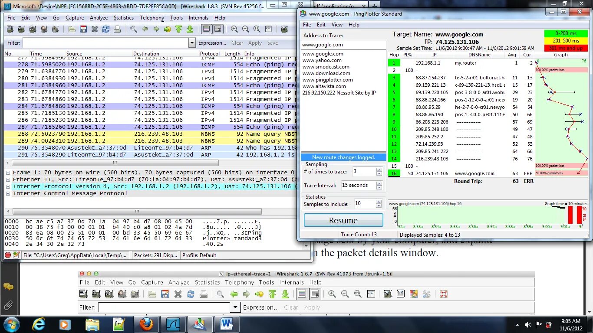The image size is (593, 333).
Task: Decrease the Trace Interval value
Action: 379,188
